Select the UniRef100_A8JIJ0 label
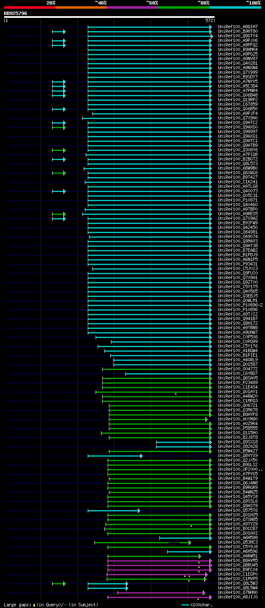The image size is (265, 608). [x=238, y=597]
